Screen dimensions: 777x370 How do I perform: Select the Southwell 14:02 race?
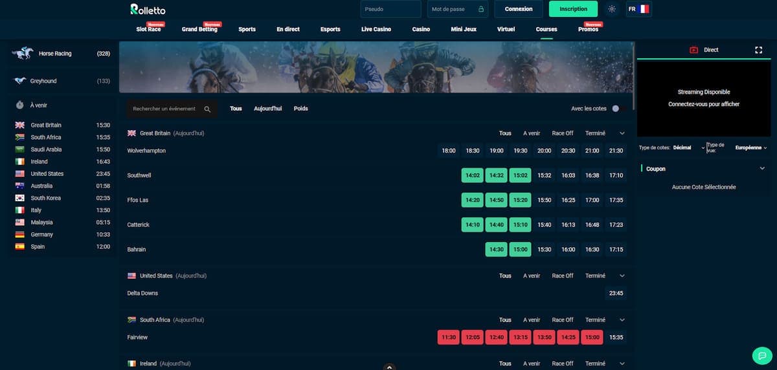pyautogui.click(x=473, y=175)
